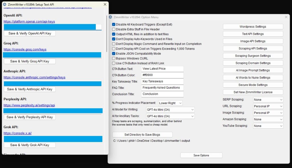Screen dimensions: 292x168
Task: Open Scraping Surgeon Settings
Action: click(253, 56)
